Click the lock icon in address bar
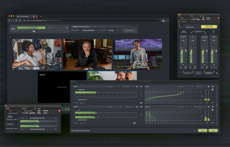The height and width of the screenshot is (147, 230). 24,21
